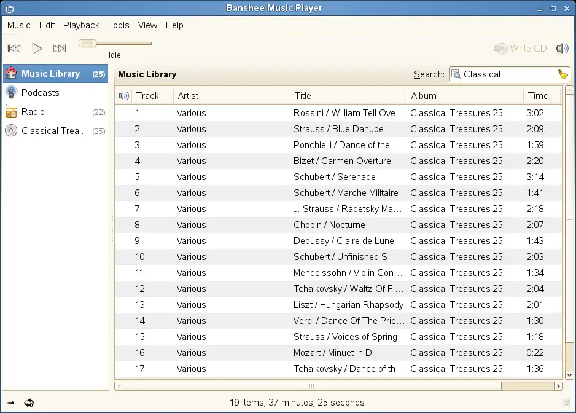
Task: Open the Playback menu
Action: coord(81,25)
